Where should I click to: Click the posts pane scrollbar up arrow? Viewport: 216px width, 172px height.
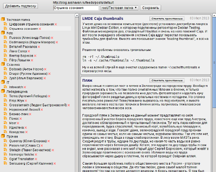[214, 15]
